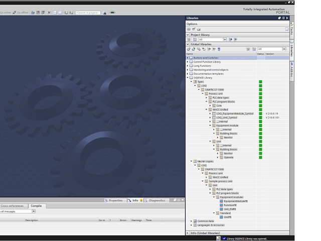Screen dimensions: 321x241
Task: Select the UnitFB master copy
Action: pos(227,217)
